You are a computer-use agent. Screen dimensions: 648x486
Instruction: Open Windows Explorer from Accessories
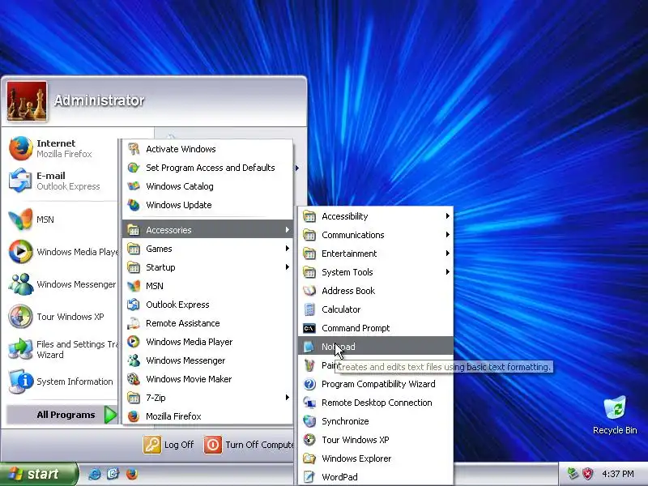click(376, 458)
